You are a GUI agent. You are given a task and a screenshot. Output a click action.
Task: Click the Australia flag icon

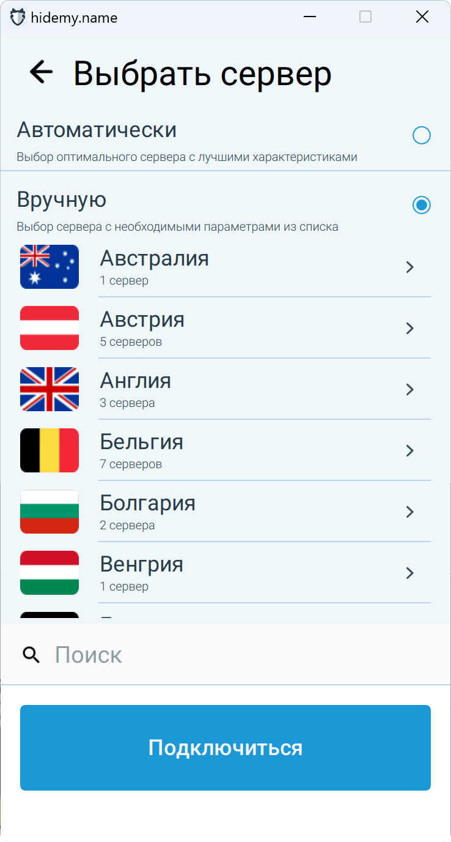[50, 267]
